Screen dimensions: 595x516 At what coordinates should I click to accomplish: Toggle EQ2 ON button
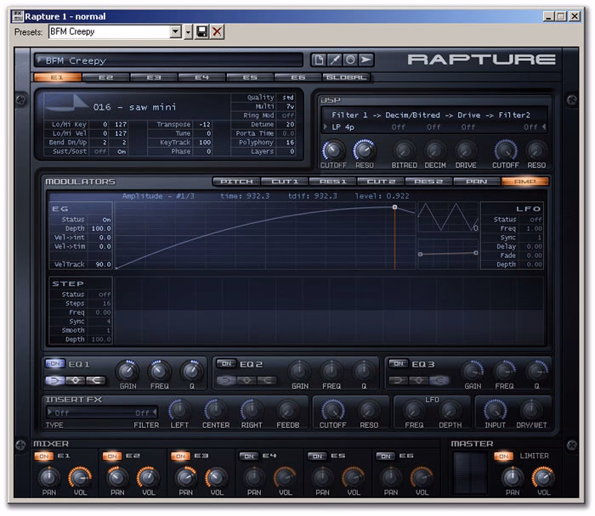pyautogui.click(x=227, y=364)
